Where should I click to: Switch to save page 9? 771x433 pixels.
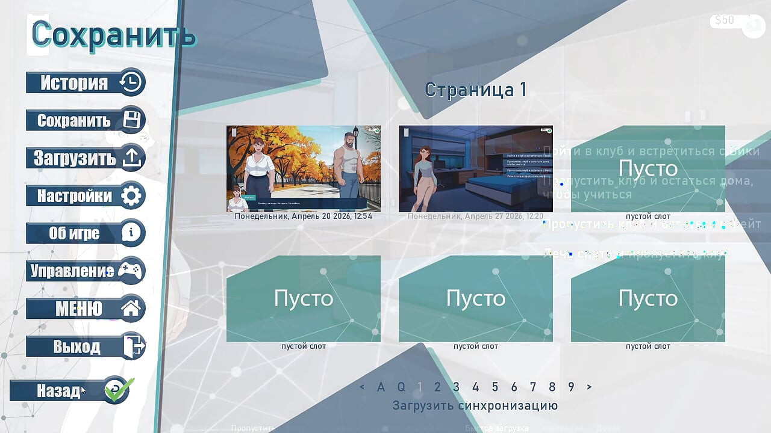(571, 387)
